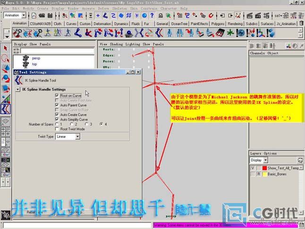Open the viewport Shading menu
305x229 pixels.
pyautogui.click(x=116, y=44)
